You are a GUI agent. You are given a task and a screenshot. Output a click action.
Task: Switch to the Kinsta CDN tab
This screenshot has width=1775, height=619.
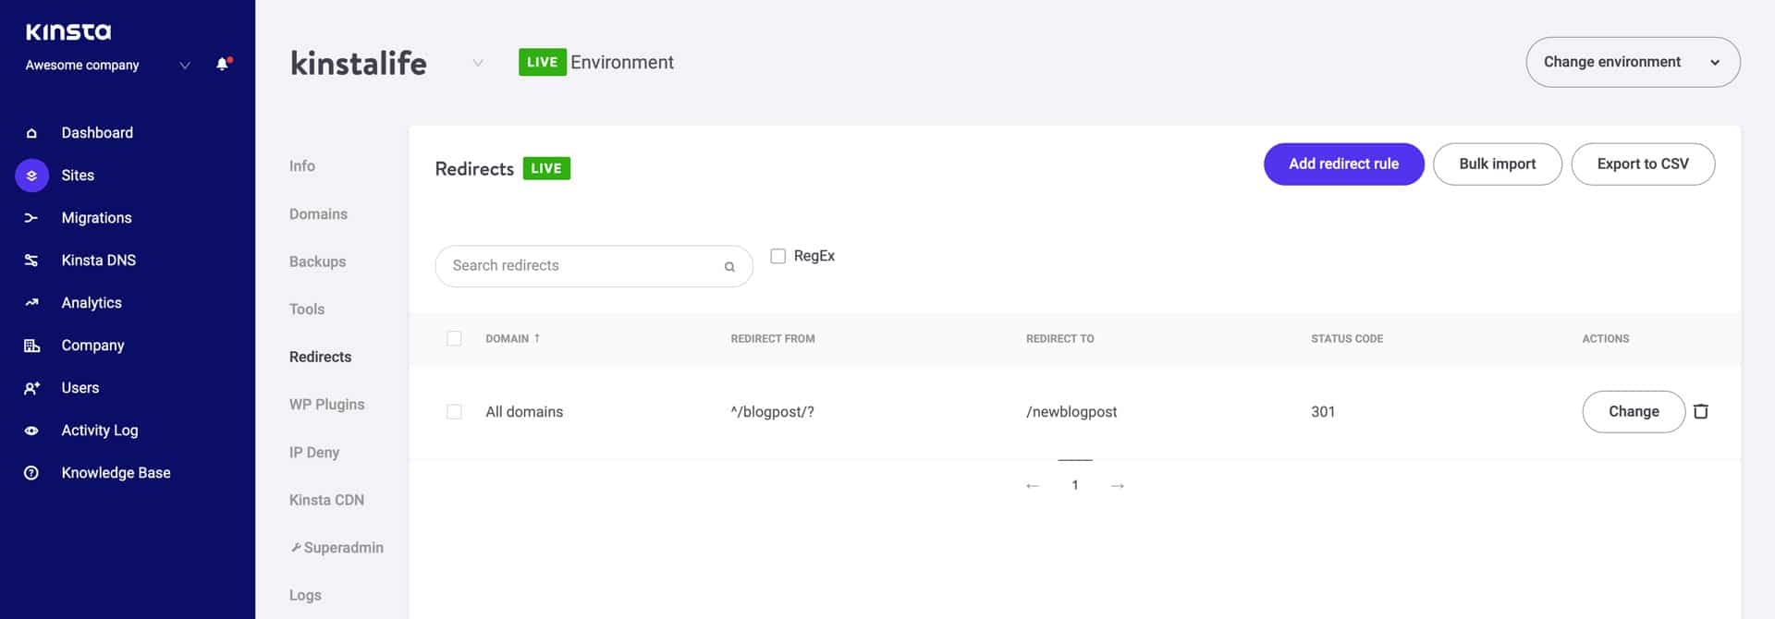pos(326,501)
